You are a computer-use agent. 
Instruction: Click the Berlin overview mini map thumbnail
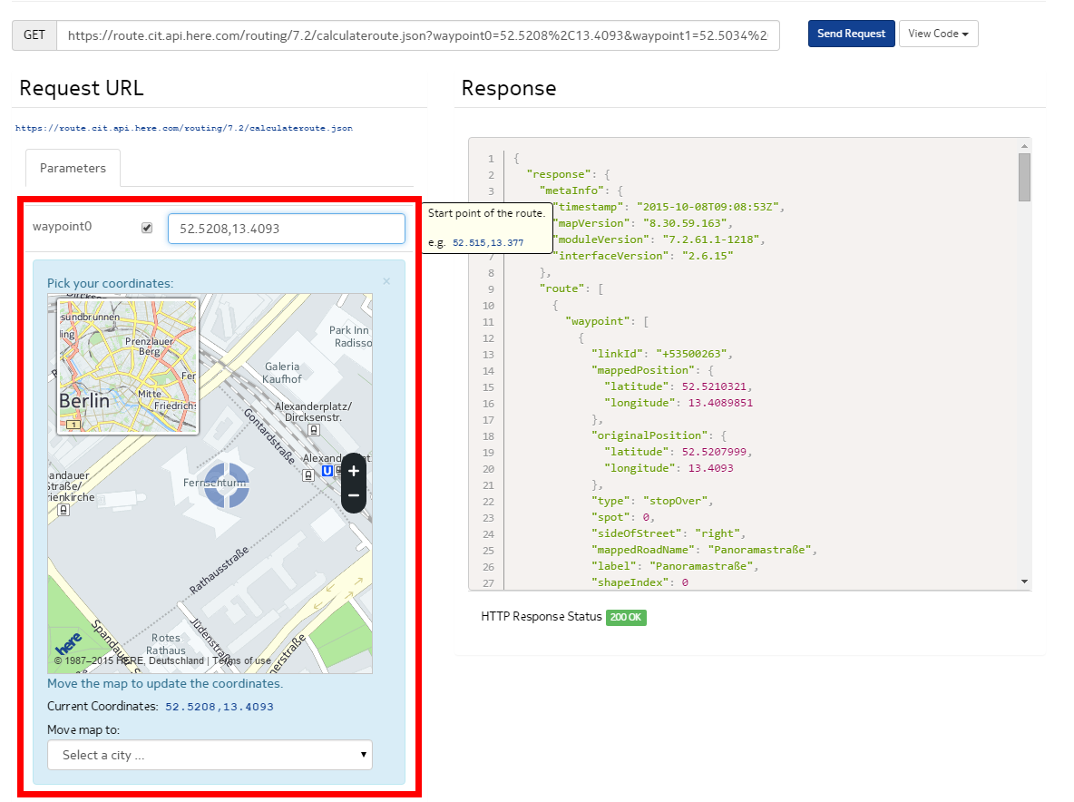click(128, 367)
